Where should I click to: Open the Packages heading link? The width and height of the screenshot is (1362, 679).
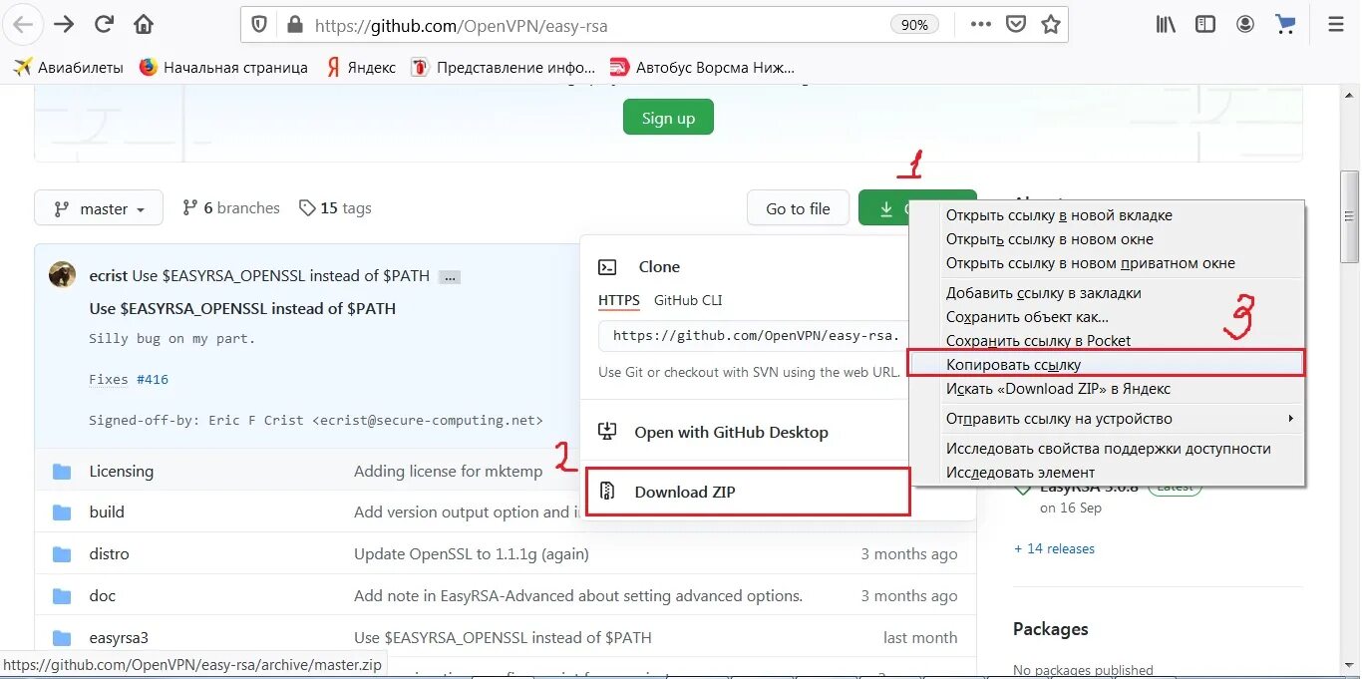tap(1050, 629)
